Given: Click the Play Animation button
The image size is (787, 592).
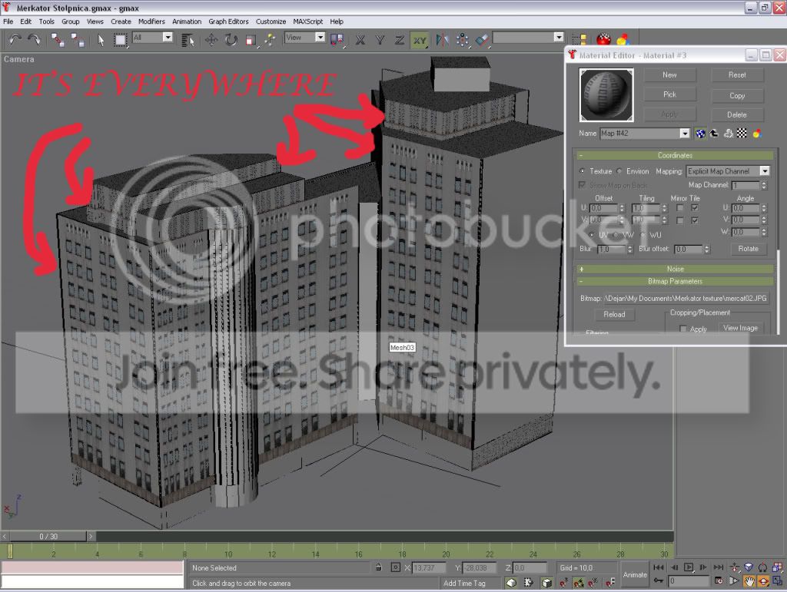Looking at the screenshot, I should (x=689, y=567).
